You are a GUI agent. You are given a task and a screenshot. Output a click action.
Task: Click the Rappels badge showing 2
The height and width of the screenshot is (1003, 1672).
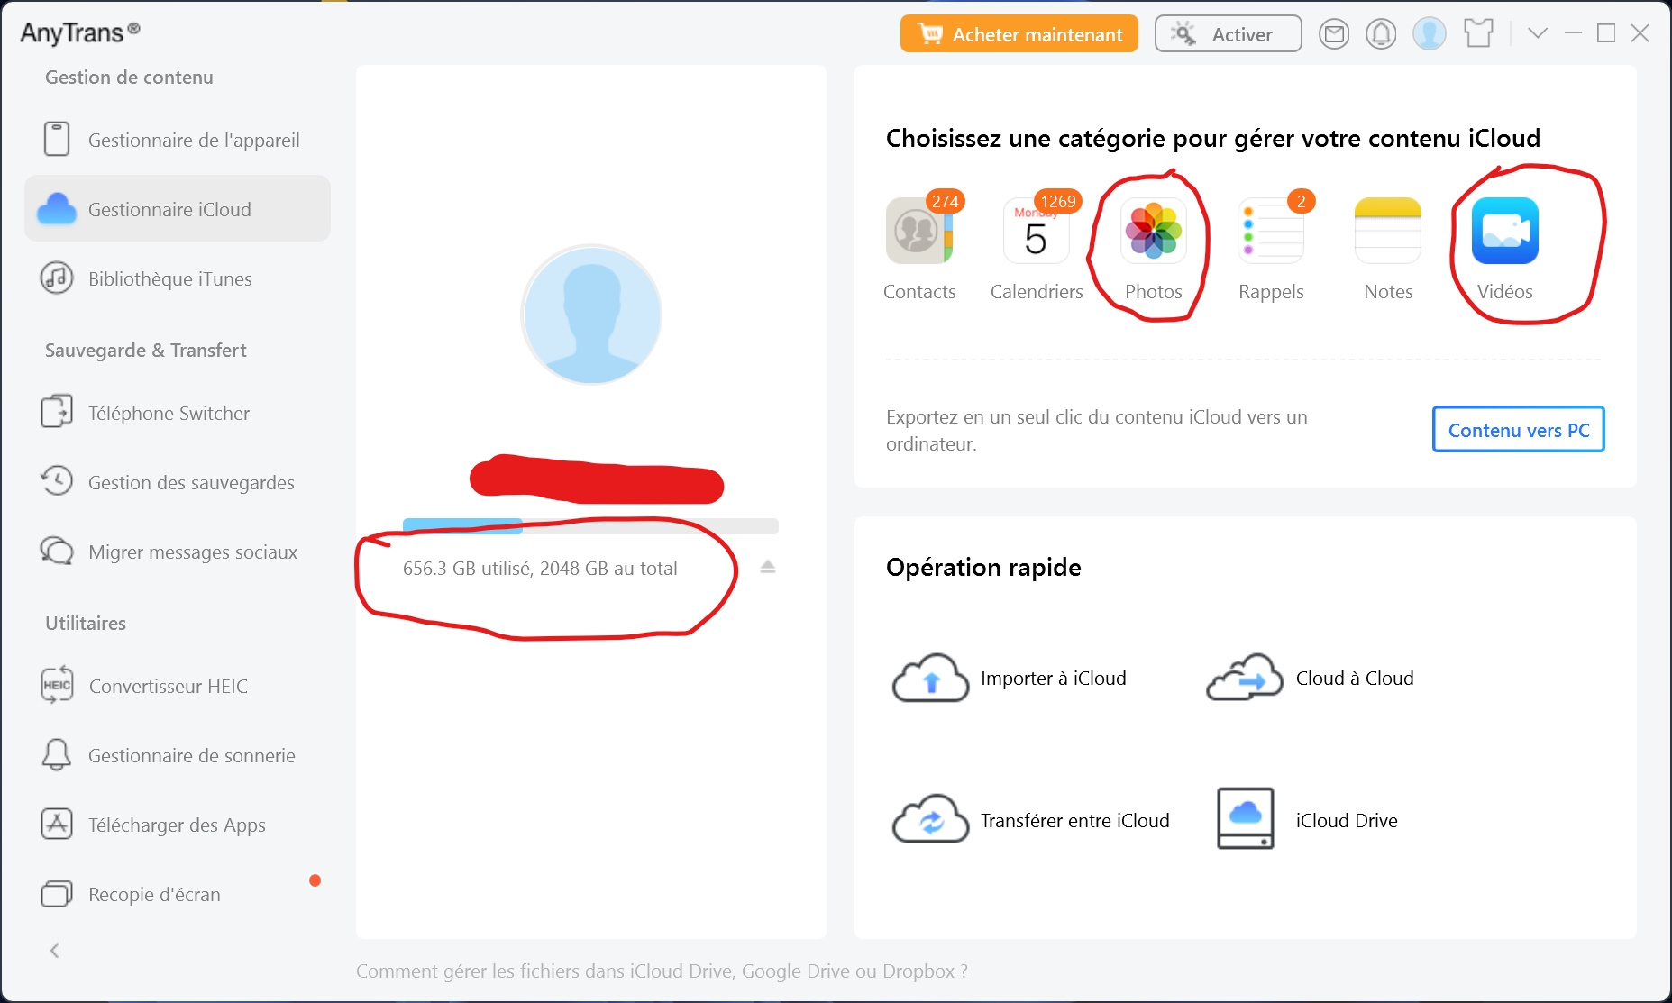(x=1301, y=201)
